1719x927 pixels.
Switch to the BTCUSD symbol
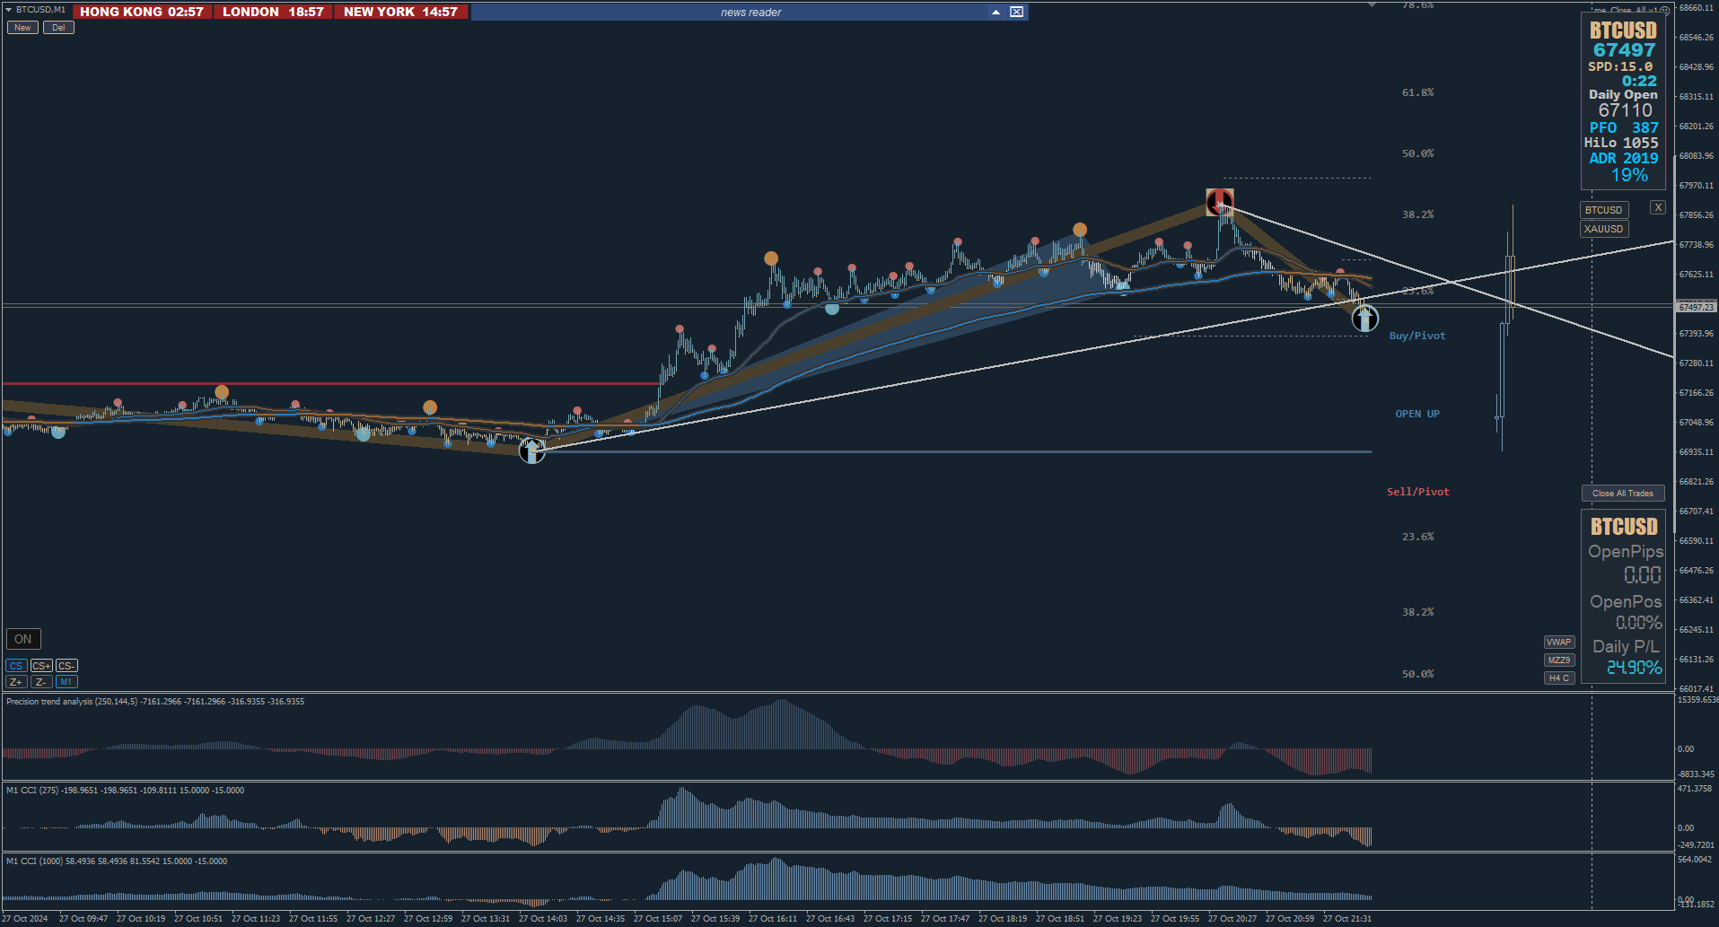(x=1604, y=210)
